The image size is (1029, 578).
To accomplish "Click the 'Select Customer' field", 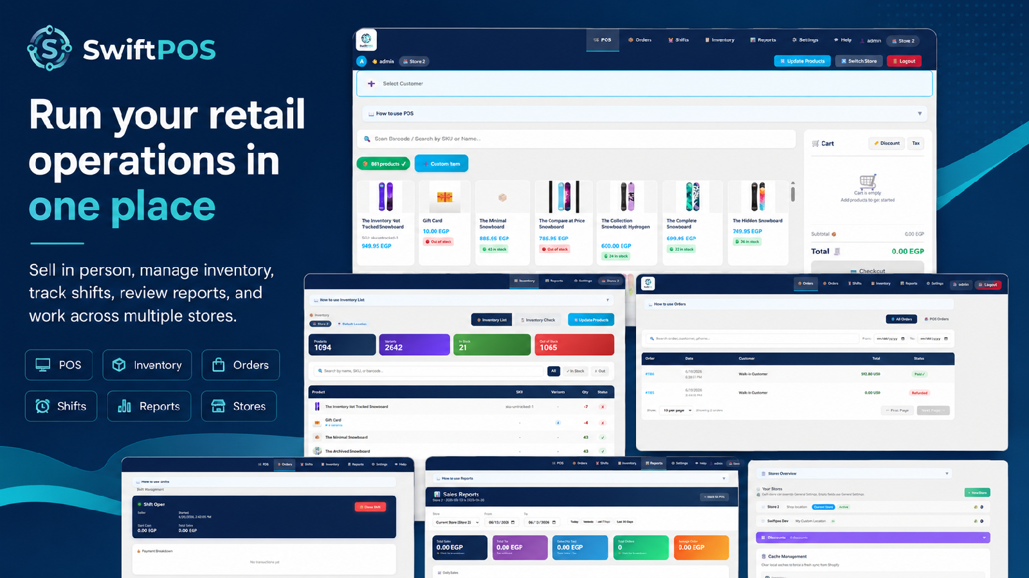I will tap(644, 83).
